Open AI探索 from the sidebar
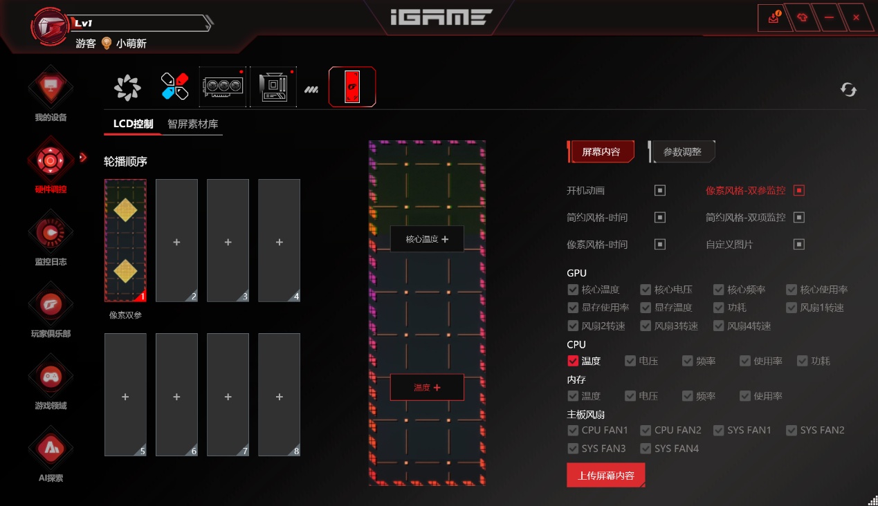Image resolution: width=878 pixels, height=506 pixels. [x=51, y=456]
